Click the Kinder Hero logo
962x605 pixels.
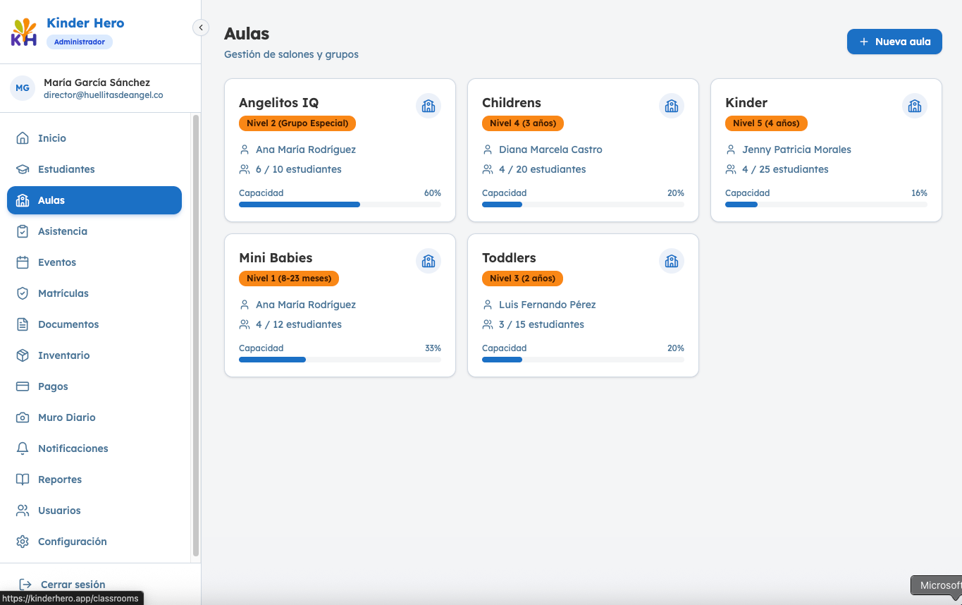25,32
